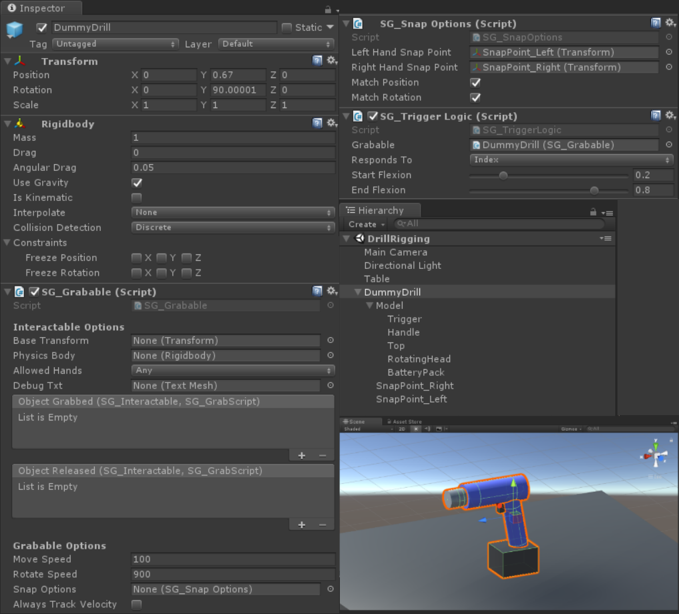Select RotatingHead in the Hierarchy tree
Image resolution: width=679 pixels, height=614 pixels.
pyautogui.click(x=419, y=359)
